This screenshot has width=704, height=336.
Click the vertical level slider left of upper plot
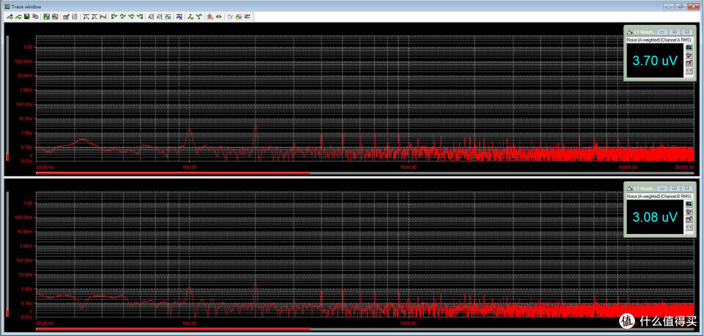[x=7, y=98]
